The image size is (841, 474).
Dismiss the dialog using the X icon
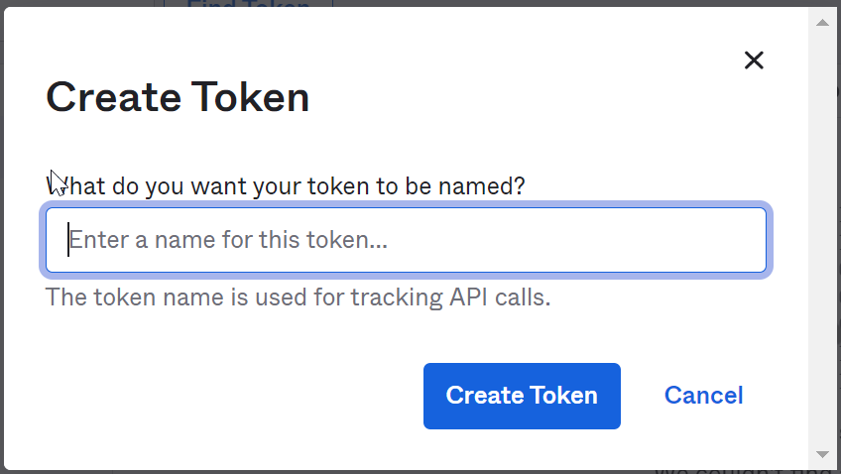[754, 60]
